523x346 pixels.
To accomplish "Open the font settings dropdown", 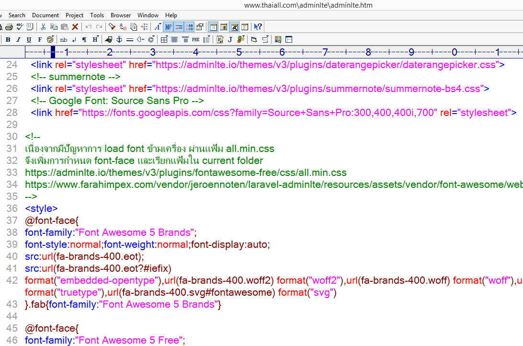I will [158, 27].
